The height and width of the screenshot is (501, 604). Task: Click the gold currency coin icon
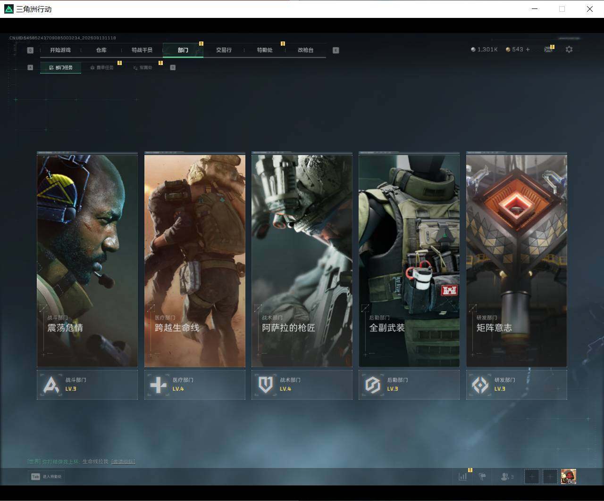tap(508, 49)
